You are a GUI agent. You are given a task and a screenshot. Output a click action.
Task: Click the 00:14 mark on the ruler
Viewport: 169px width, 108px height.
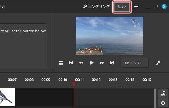point(130,80)
